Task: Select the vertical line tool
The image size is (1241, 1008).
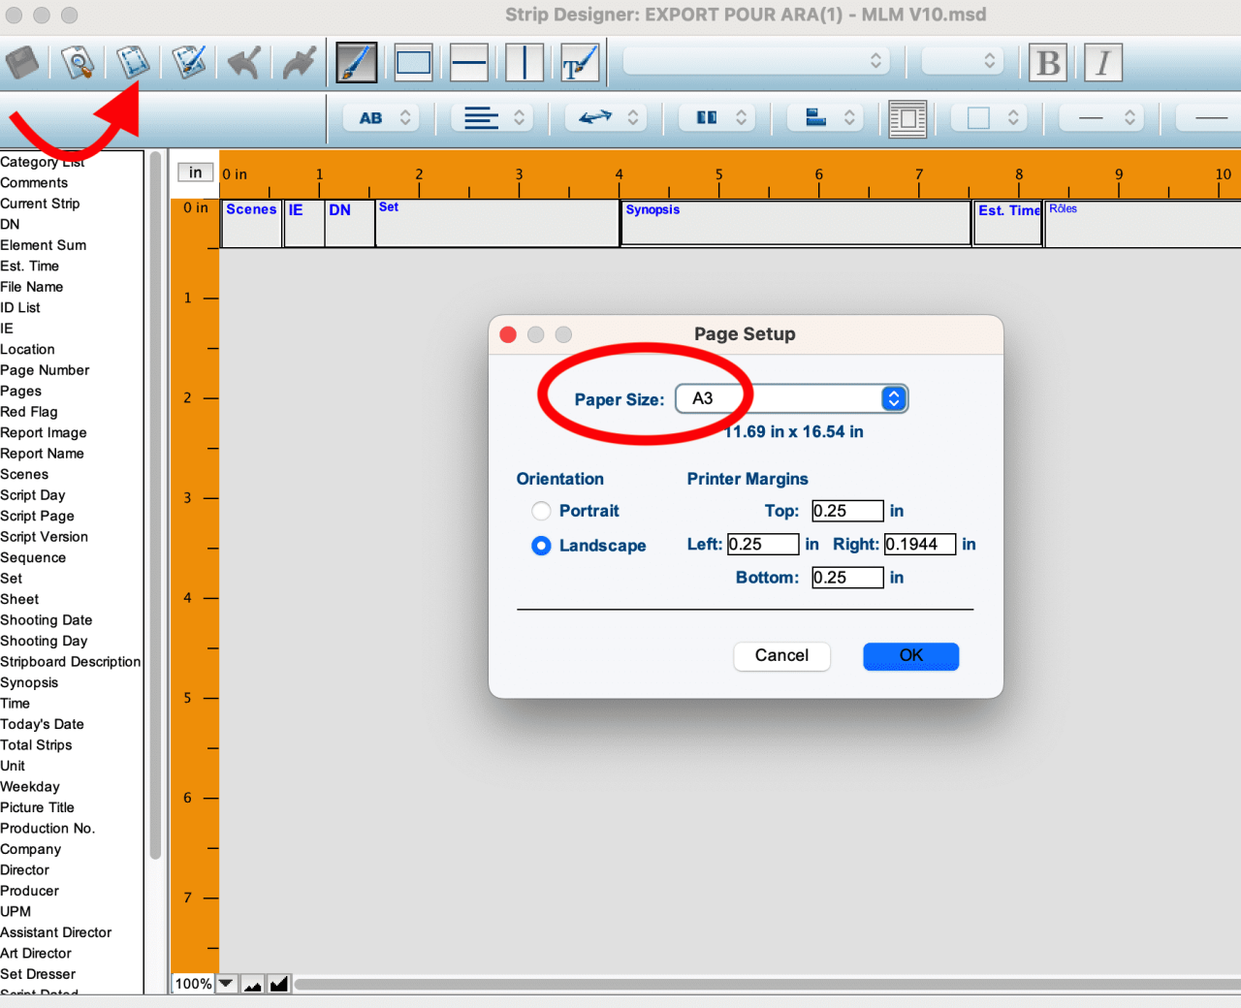Action: (525, 63)
